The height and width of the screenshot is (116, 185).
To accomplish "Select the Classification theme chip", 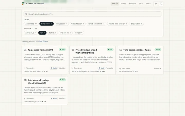I will [x=78, y=24].
